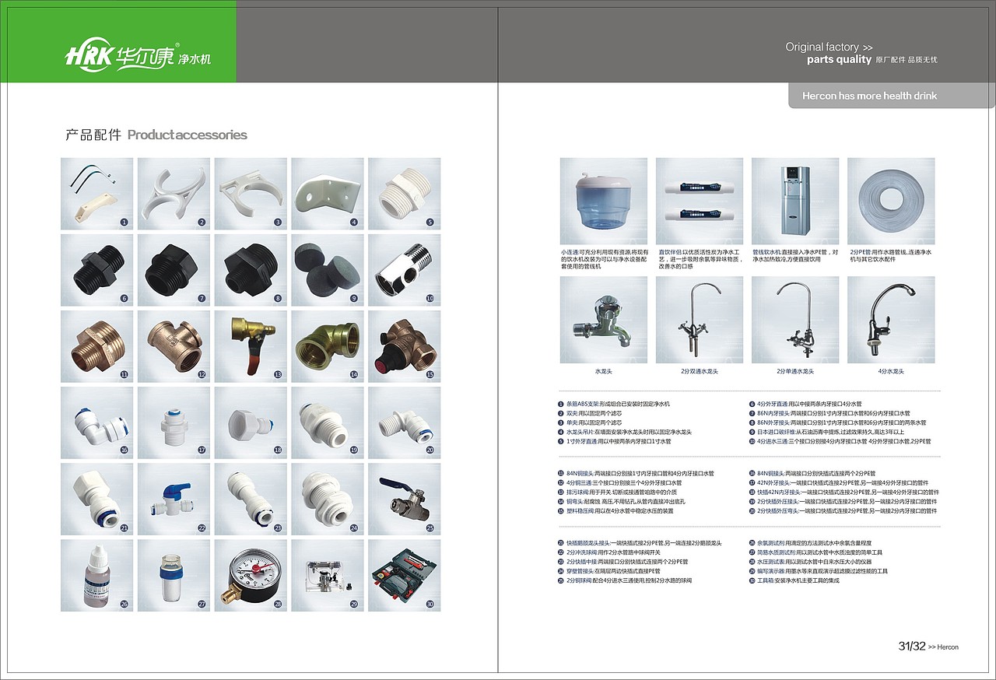
Task: Click the single-outlet gooseneck faucet image
Action: (795, 320)
